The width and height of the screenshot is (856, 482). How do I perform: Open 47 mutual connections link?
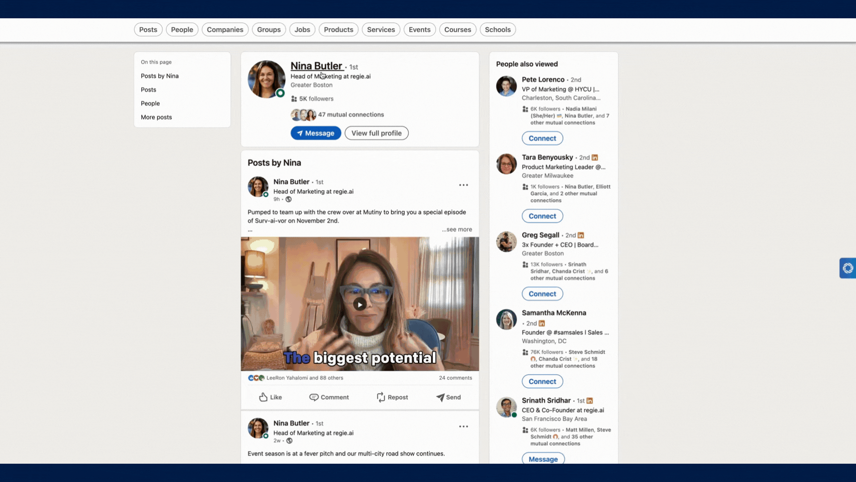pyautogui.click(x=351, y=115)
